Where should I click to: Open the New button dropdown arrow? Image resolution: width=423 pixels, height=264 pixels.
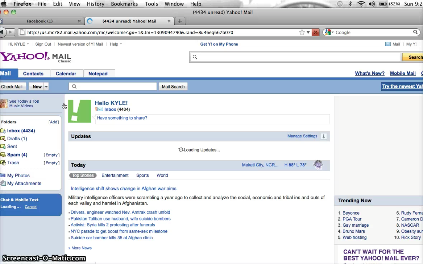(46, 86)
